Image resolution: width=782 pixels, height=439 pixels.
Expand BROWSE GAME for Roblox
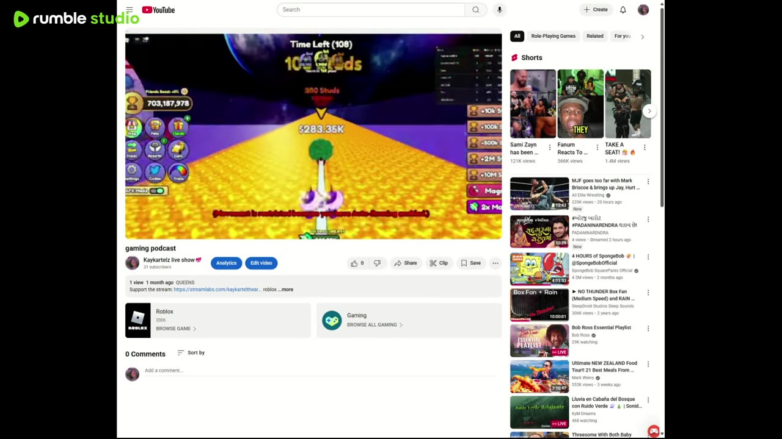tap(176, 329)
